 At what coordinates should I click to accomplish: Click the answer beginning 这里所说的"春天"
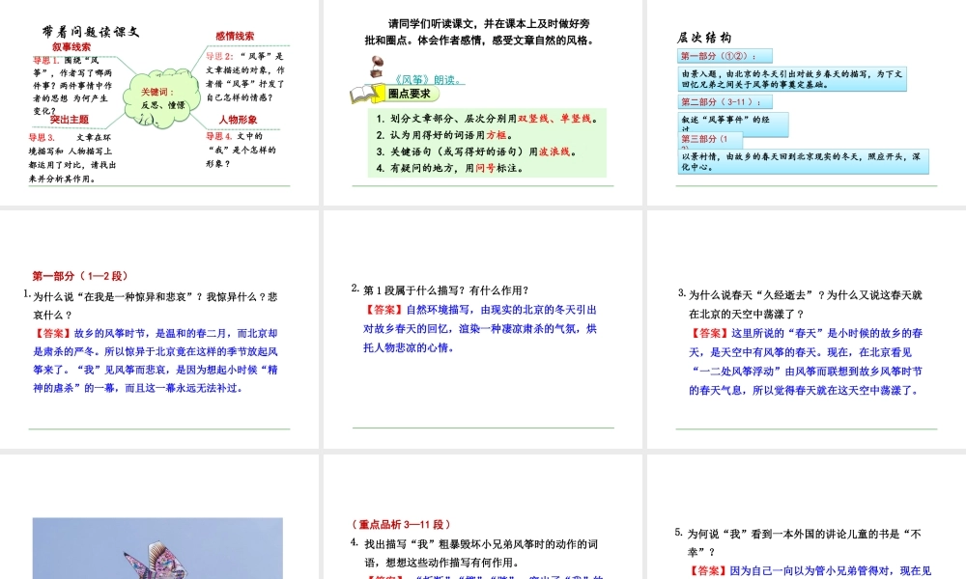click(806, 362)
